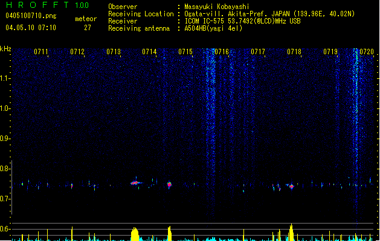The image size is (380, 241).
Task: Select the ICOM IC-575 receiver description
Action: 242,21
